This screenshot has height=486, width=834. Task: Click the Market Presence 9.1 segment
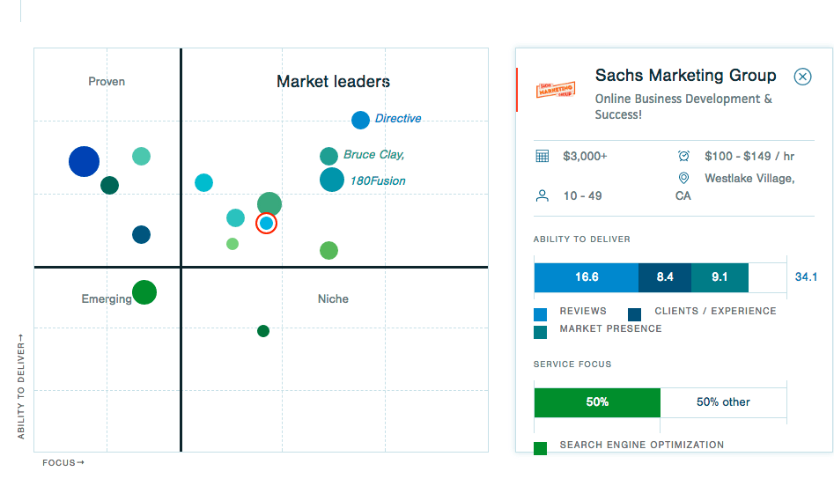tap(720, 277)
